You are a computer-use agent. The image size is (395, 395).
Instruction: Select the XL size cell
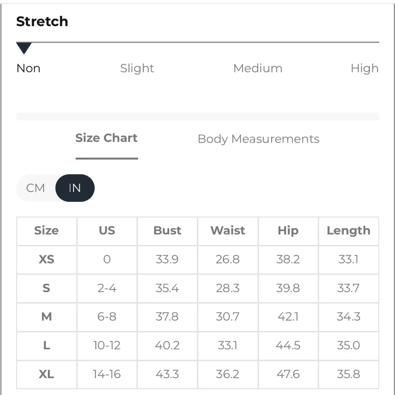coord(47,374)
